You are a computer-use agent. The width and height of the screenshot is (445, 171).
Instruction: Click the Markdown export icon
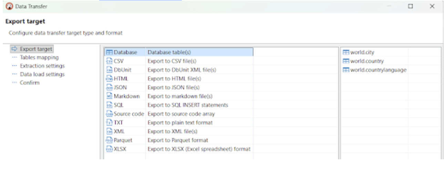109,96
